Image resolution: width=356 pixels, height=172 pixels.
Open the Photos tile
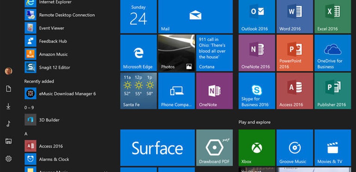coord(177,53)
